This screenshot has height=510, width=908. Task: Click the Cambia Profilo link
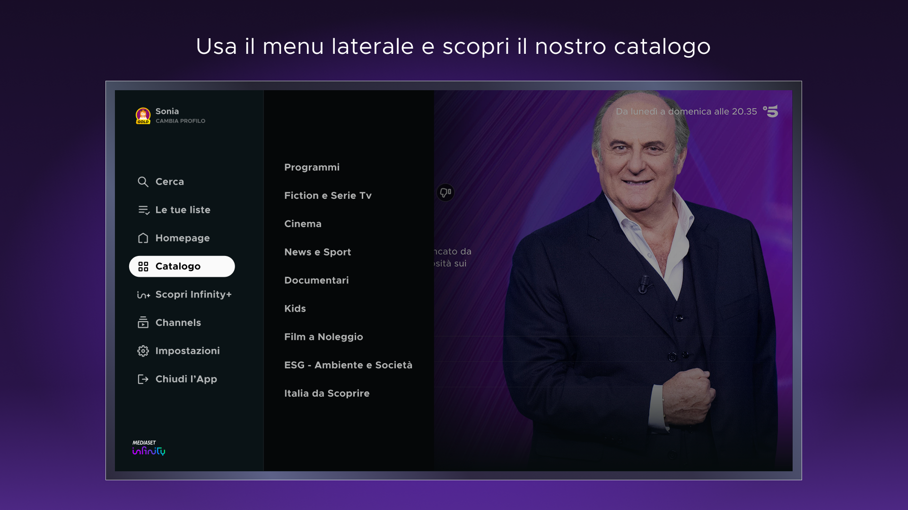click(x=180, y=121)
